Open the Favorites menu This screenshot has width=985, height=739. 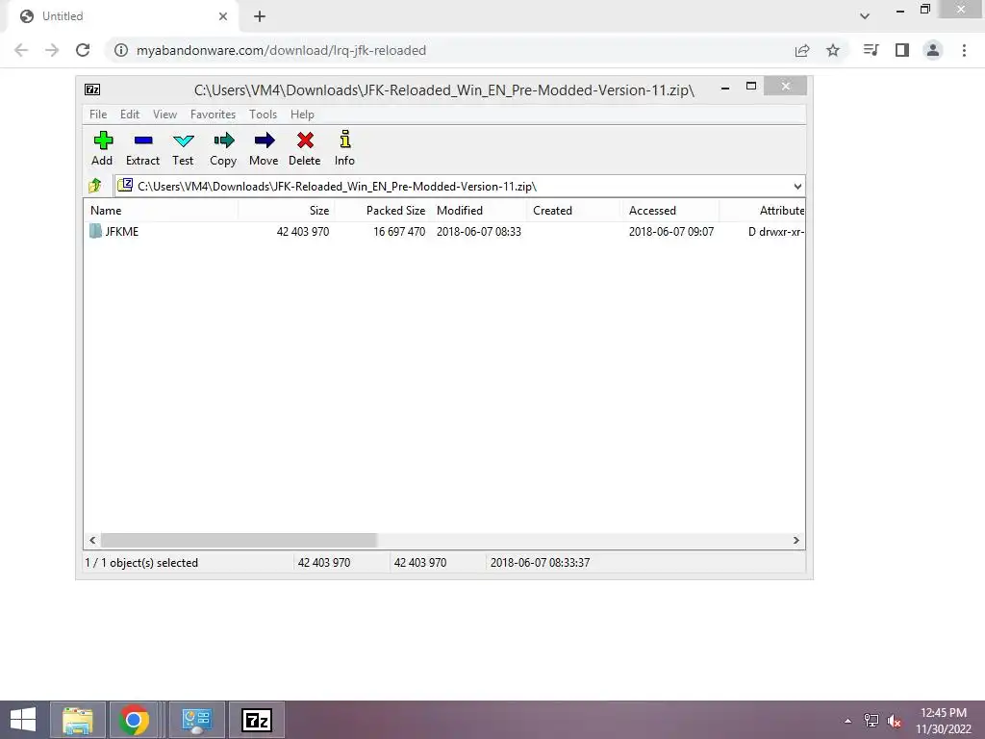pyautogui.click(x=213, y=115)
